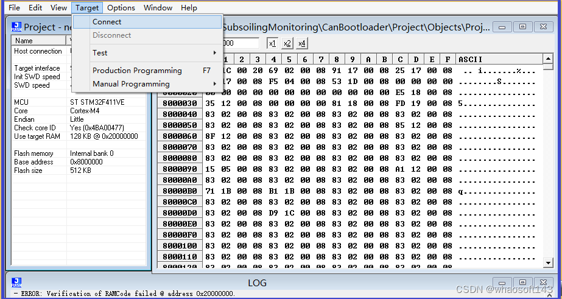Open the View menu
Screen dimensions: 562x299
[58, 7]
